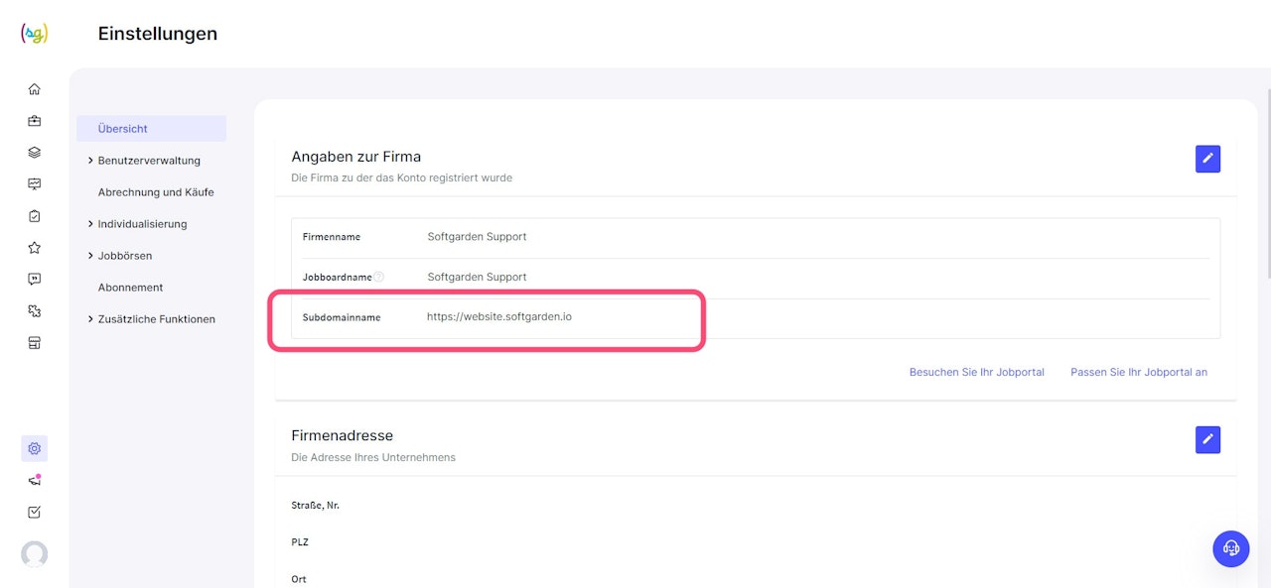Click the stacked layers sidebar icon
The height and width of the screenshot is (588, 1271).
pos(35,153)
